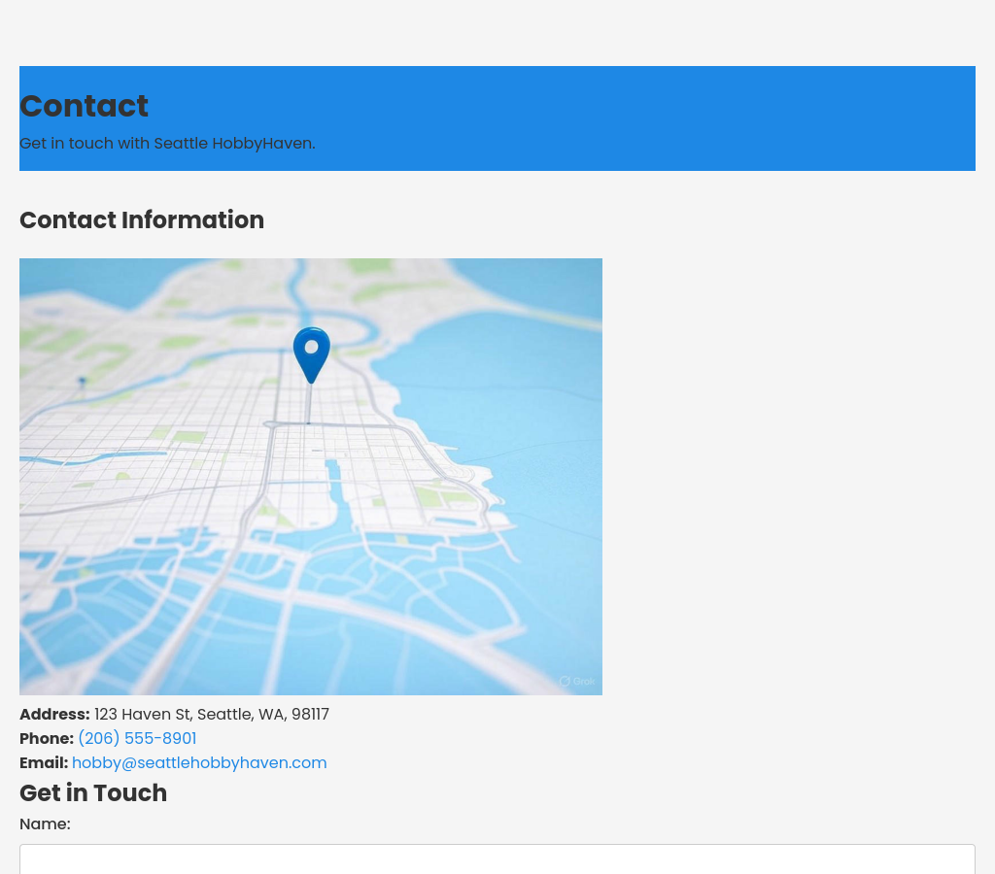Call the (206) 555-8901 phone link

click(x=137, y=739)
